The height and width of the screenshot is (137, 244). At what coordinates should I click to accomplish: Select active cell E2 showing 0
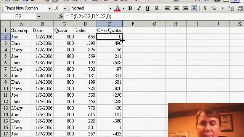[109, 37]
